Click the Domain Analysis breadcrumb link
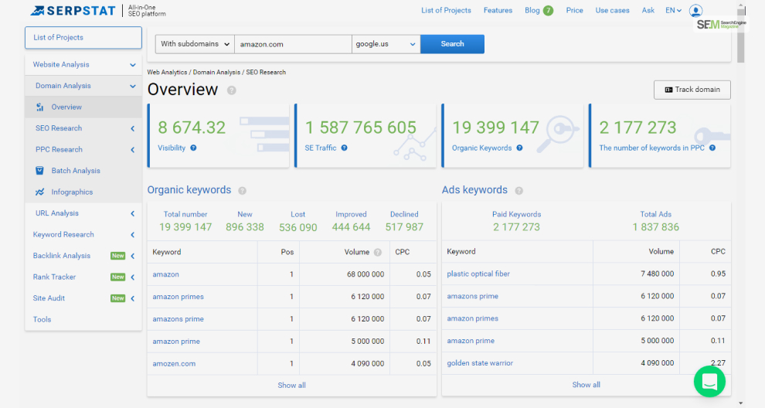765x408 pixels. tap(216, 72)
